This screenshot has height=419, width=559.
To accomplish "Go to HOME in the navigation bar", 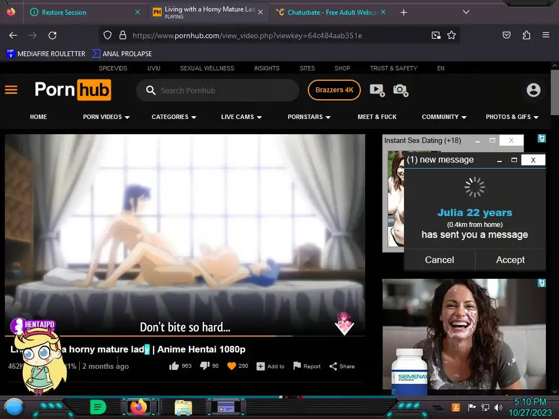I will (x=39, y=117).
